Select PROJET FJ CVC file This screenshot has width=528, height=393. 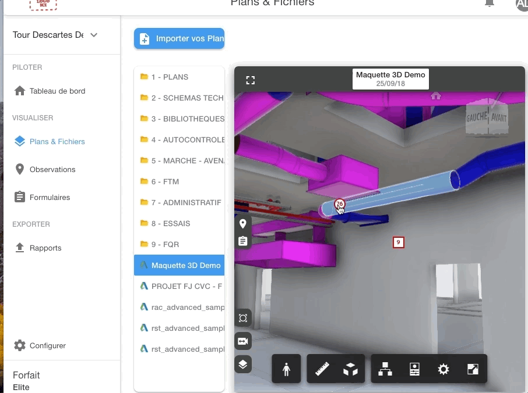(x=179, y=286)
